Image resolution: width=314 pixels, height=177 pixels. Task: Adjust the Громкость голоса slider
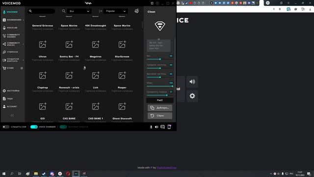click(x=159, y=95)
